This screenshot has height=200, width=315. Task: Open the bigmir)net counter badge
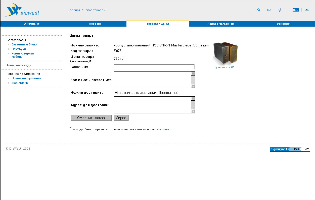pos(290,149)
